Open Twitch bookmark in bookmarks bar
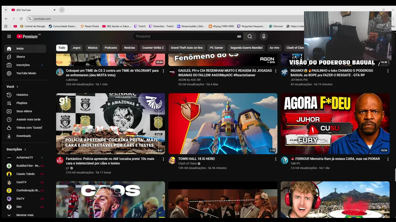 pyautogui.click(x=140, y=26)
